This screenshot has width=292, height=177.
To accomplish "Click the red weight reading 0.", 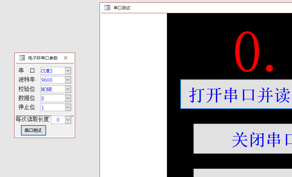I will 254,52.
